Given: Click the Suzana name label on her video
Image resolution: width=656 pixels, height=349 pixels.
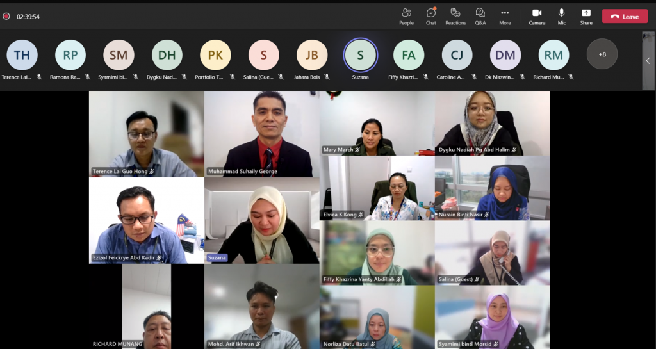Looking at the screenshot, I should tap(217, 257).
